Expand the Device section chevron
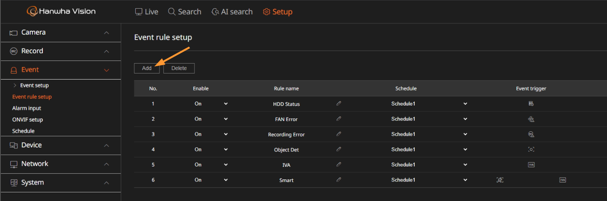The image size is (607, 201). pyautogui.click(x=107, y=146)
